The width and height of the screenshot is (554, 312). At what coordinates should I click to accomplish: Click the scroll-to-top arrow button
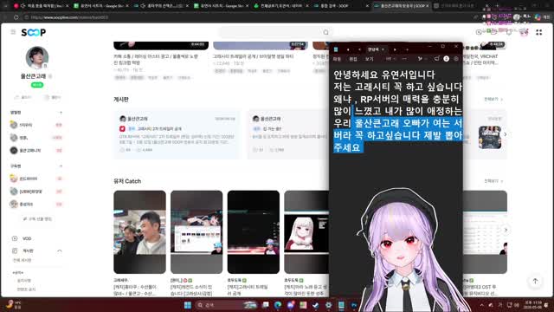(x=535, y=281)
